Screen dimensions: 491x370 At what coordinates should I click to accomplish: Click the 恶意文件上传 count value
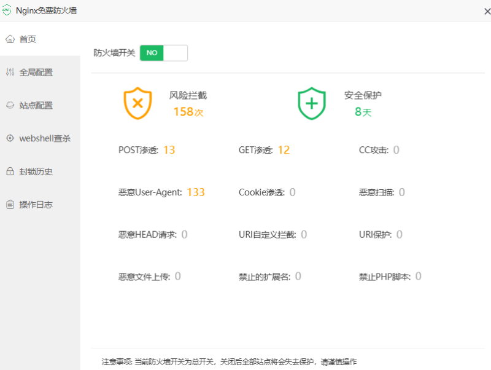(x=177, y=276)
